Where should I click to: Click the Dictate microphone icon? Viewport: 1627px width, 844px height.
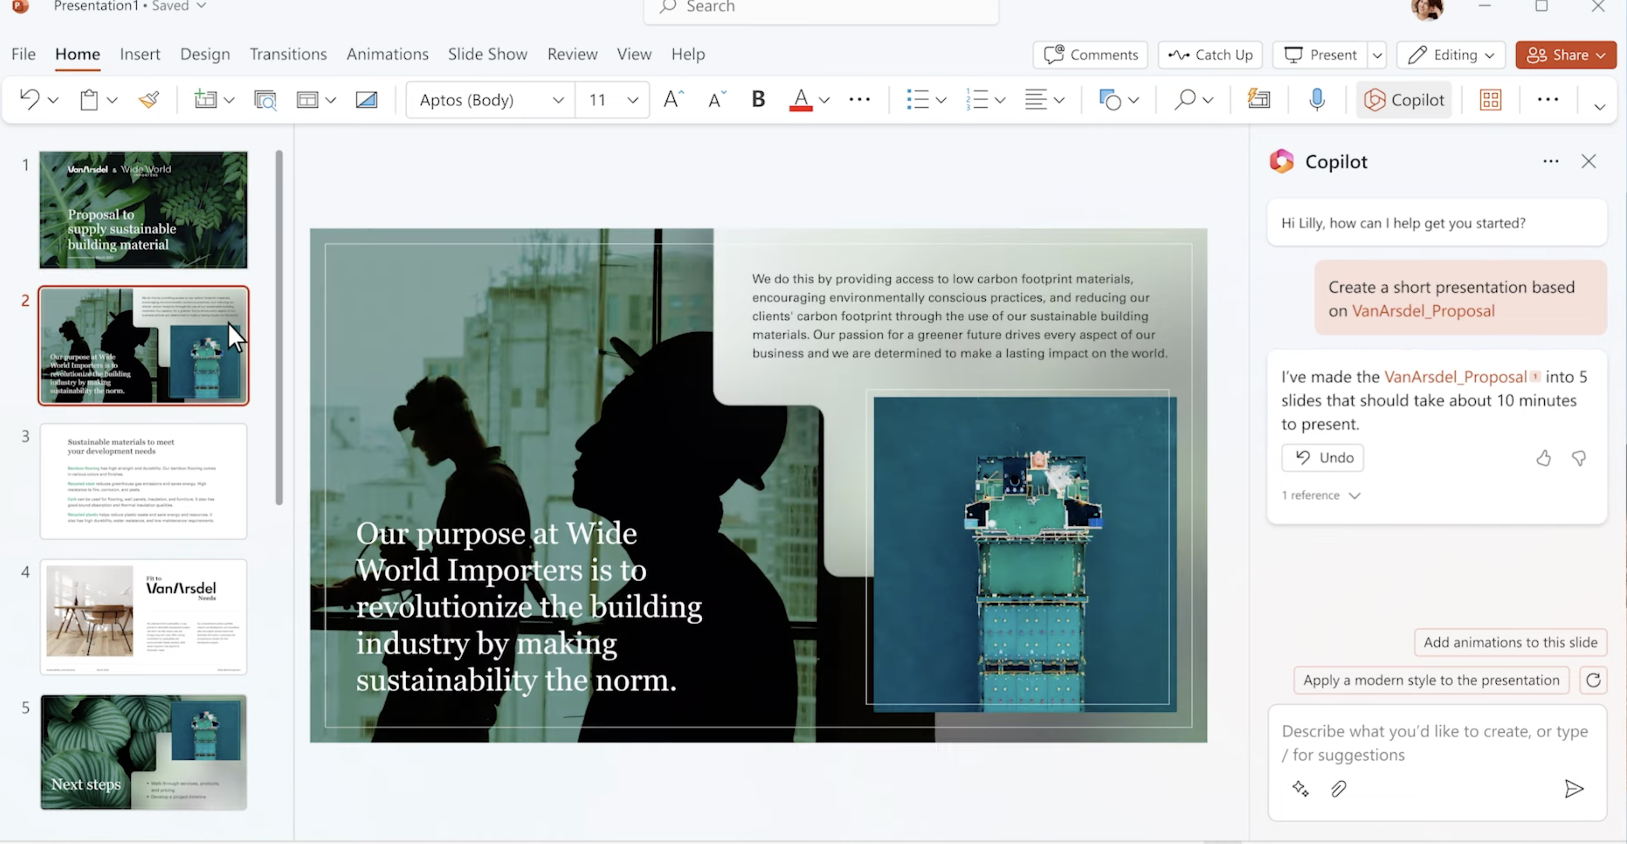tap(1316, 100)
